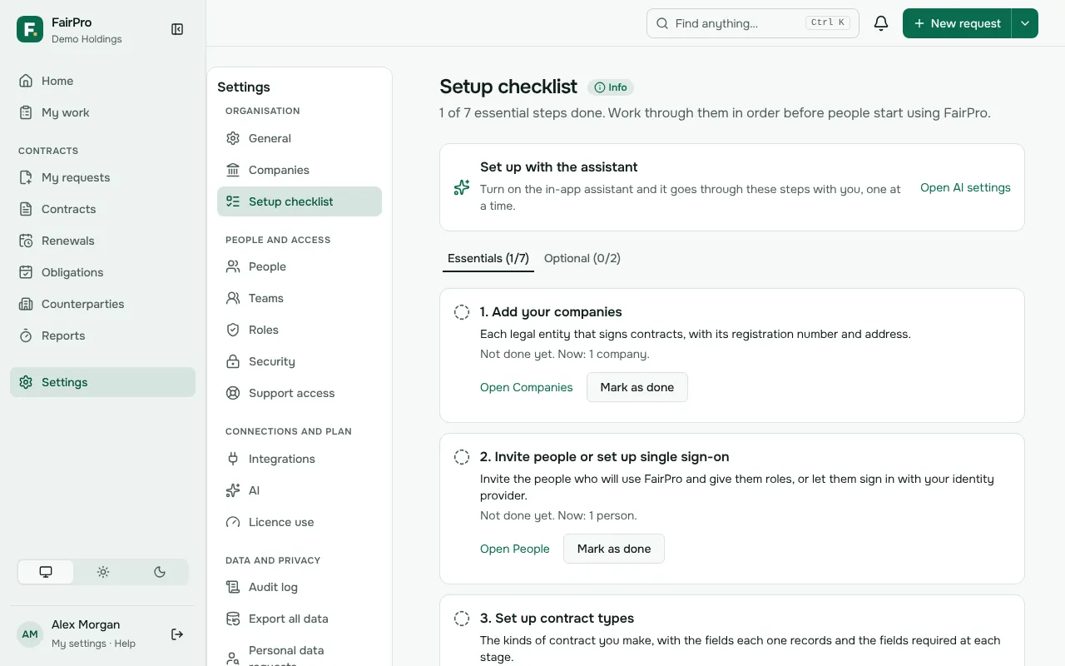The image size is (1065, 666).
Task: Switch to system theme mode
Action: click(x=46, y=572)
